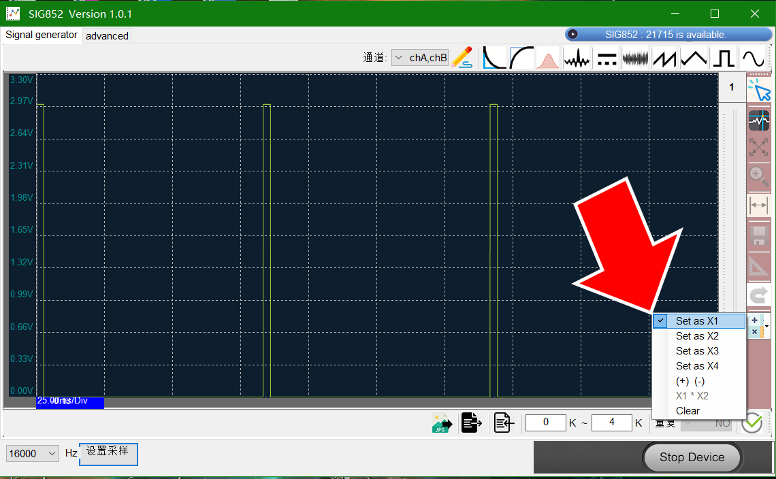776x479 pixels.
Task: Open the NO repeat dropdown
Action: pyautogui.click(x=707, y=423)
